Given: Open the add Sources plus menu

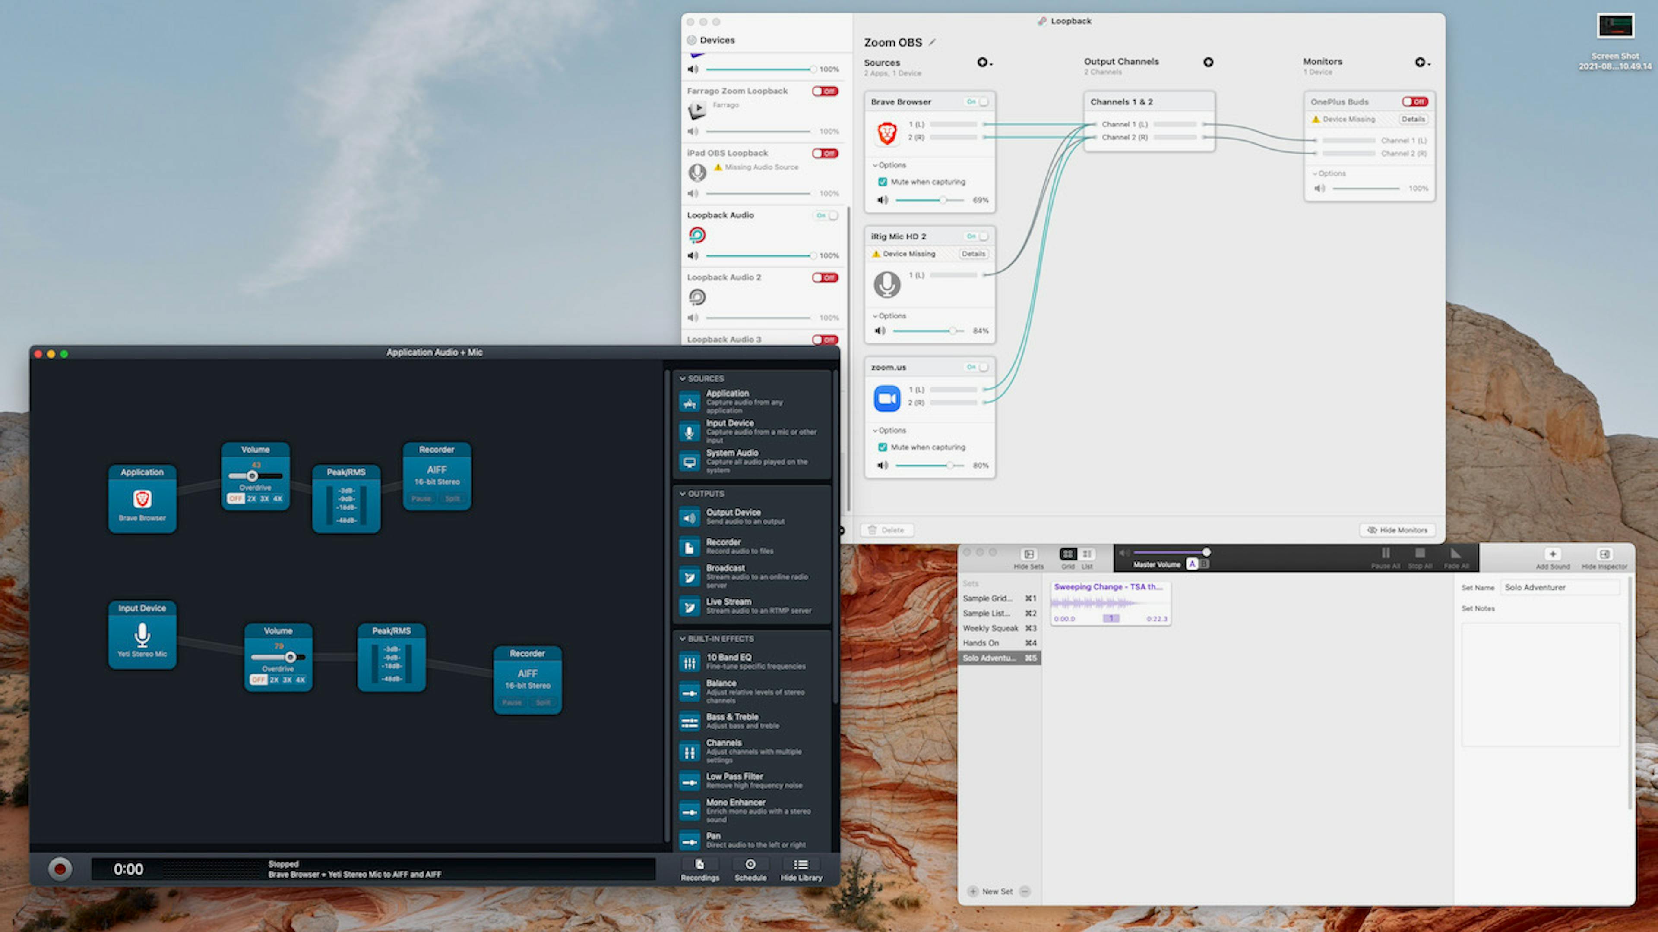Looking at the screenshot, I should [984, 63].
